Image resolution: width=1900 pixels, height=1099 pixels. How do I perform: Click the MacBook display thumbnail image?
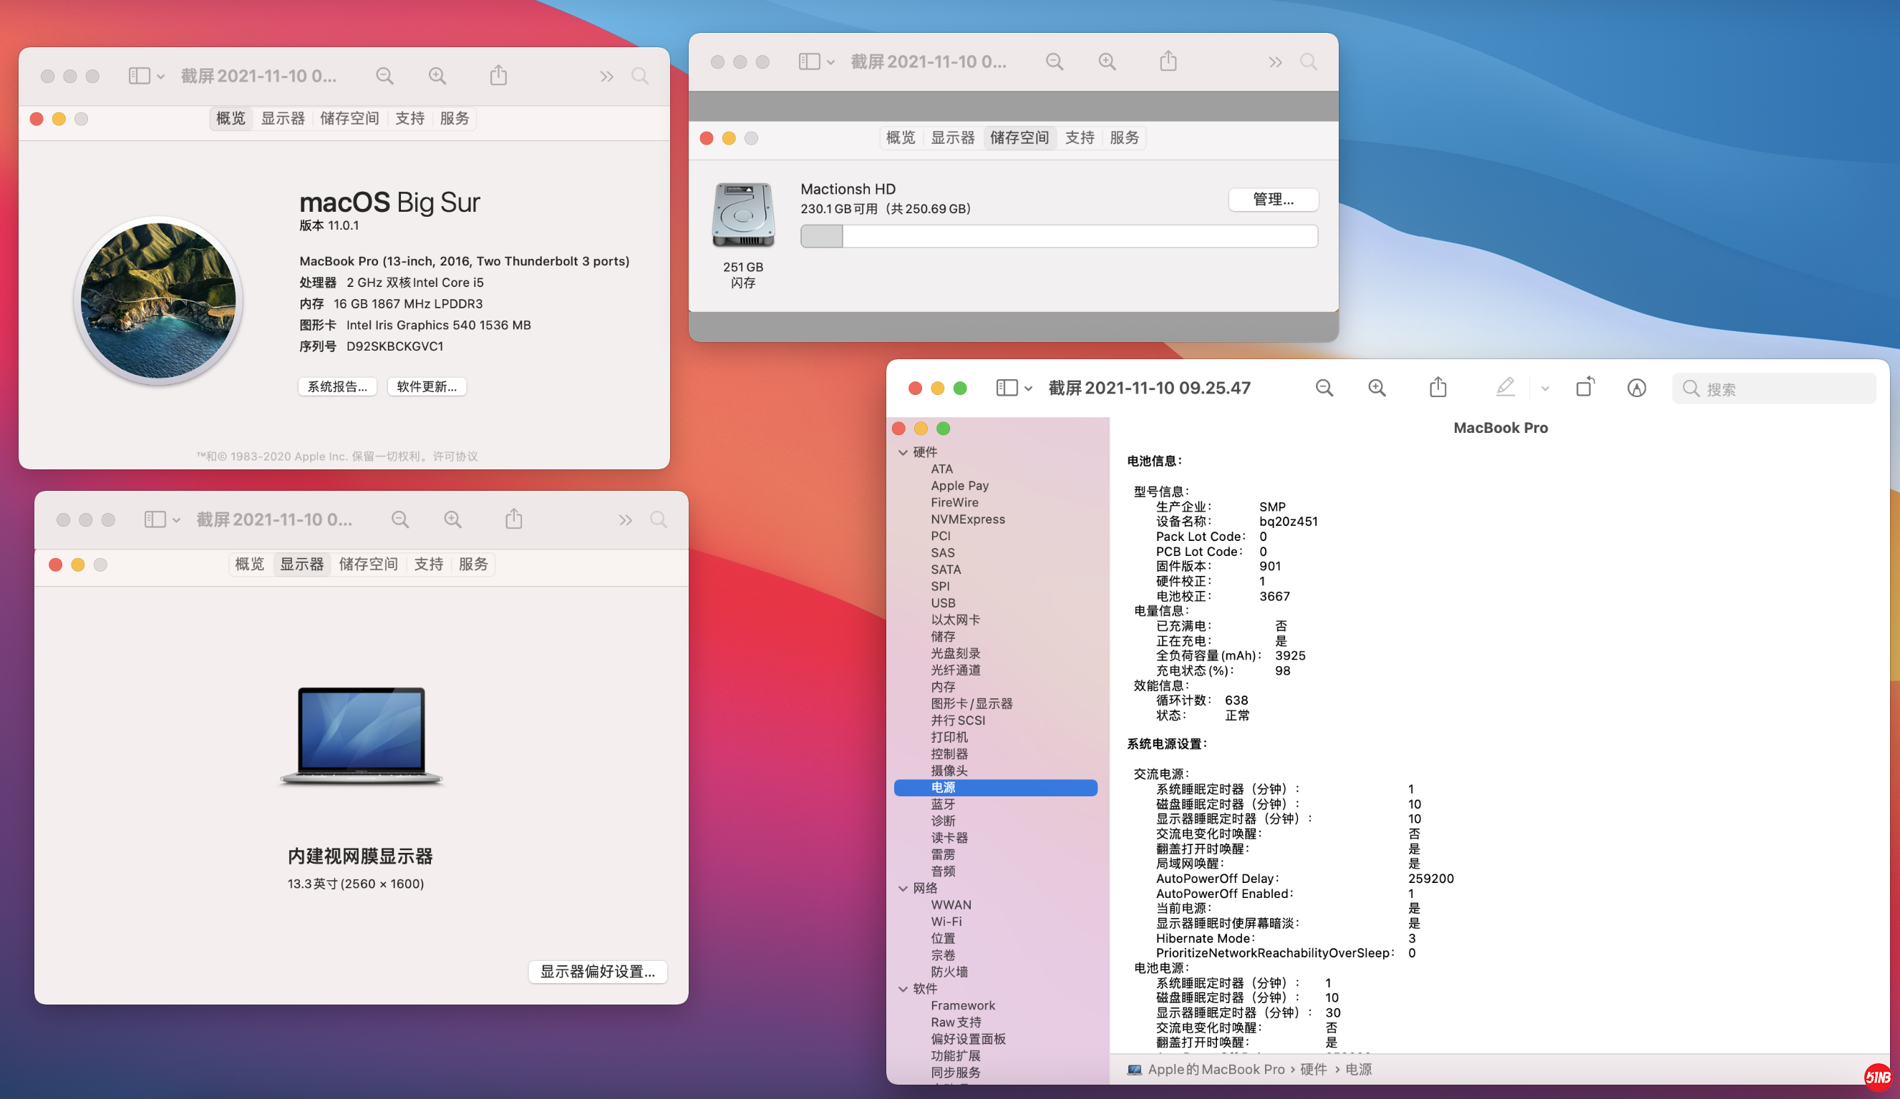[361, 736]
